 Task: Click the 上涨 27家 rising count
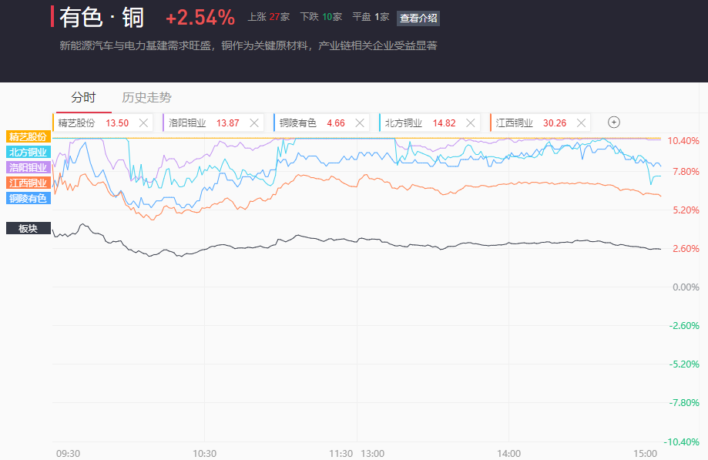268,17
